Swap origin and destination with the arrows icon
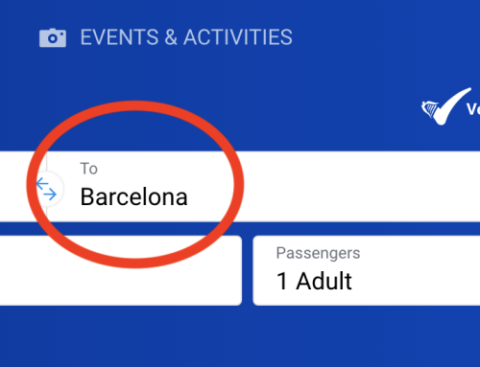 coord(46,189)
